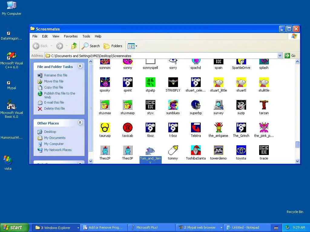Open Windows Explorer taskbar group dropdown
The height and width of the screenshot is (232, 310).
[x=78, y=228]
